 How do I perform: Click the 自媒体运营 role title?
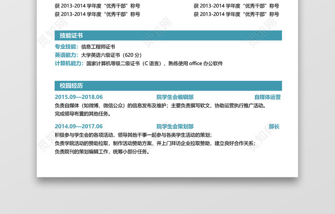[268, 97]
